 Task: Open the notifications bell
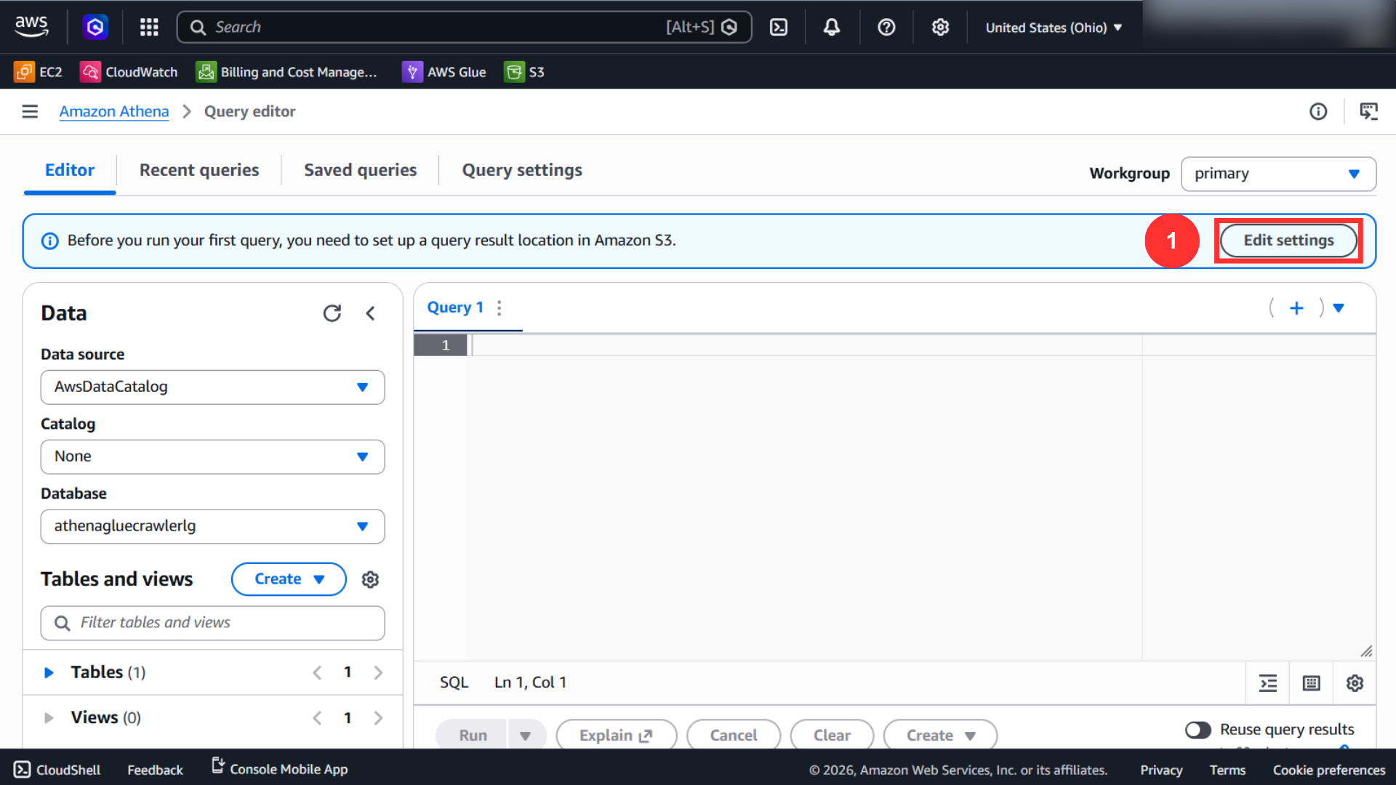832,27
